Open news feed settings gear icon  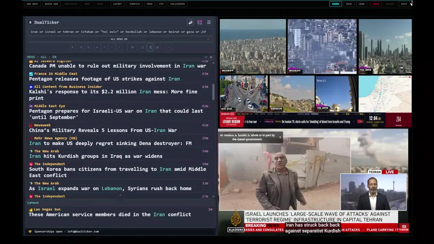211,57
